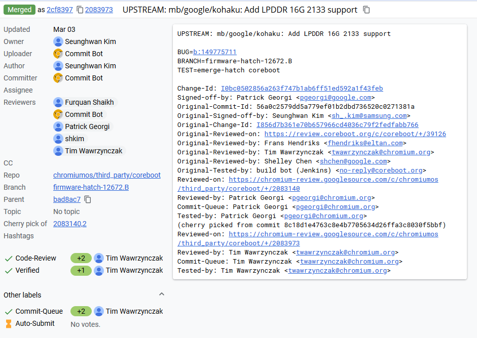Open cherry pick source 2083140,2
Image resolution: width=477 pixels, height=338 pixels.
69,224
